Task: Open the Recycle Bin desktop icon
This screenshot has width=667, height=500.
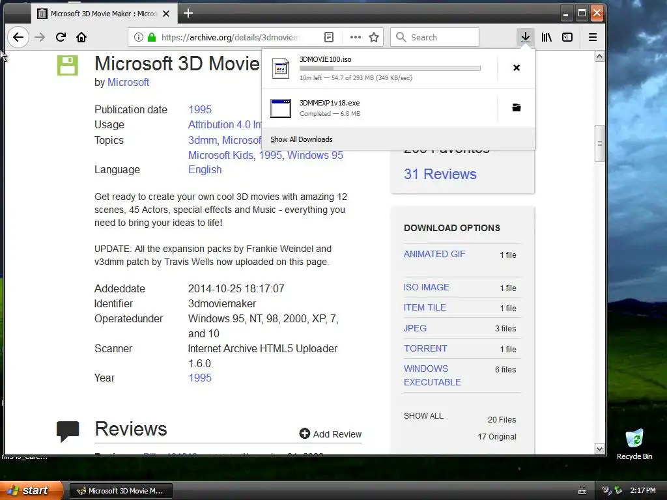Action: [634, 444]
